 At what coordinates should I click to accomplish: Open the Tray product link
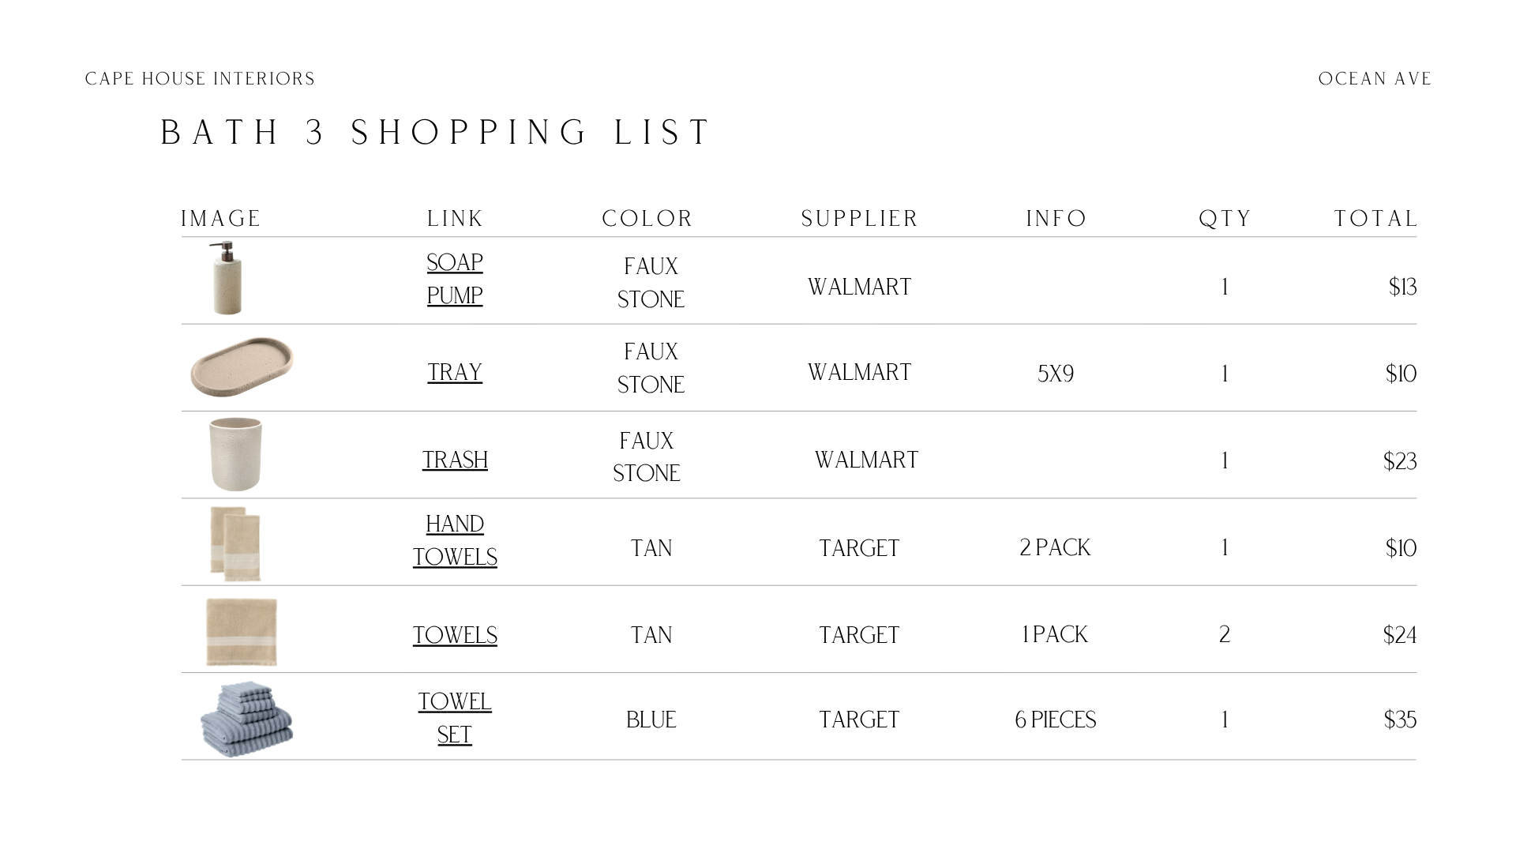(455, 372)
